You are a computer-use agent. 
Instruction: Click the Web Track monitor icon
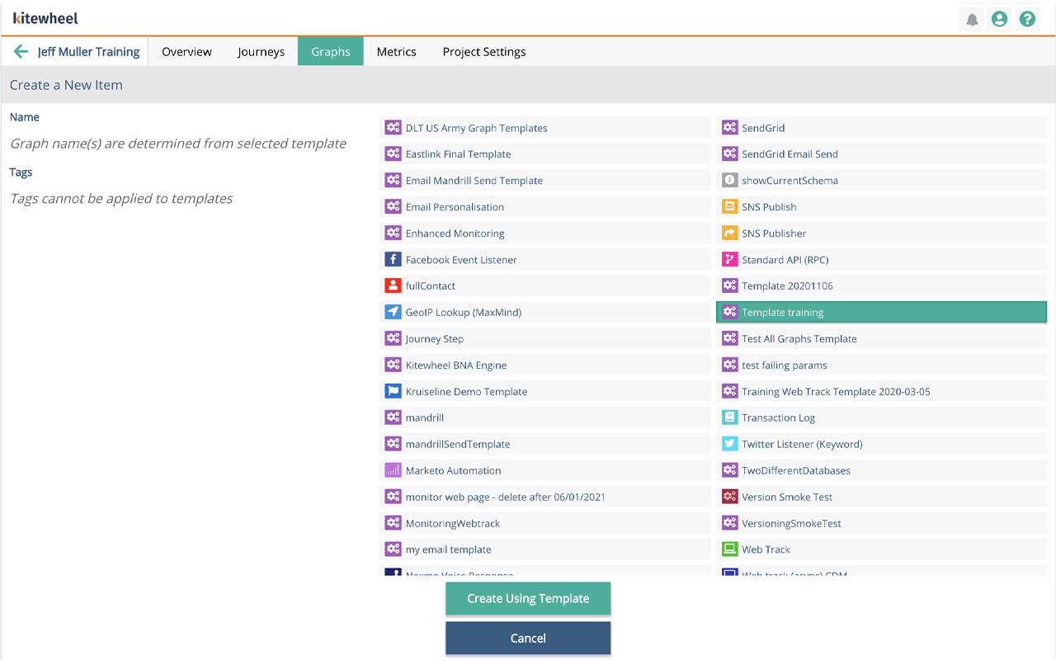(x=729, y=549)
